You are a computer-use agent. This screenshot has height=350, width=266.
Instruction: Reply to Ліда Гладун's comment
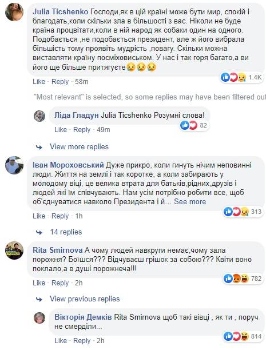pos(82,130)
